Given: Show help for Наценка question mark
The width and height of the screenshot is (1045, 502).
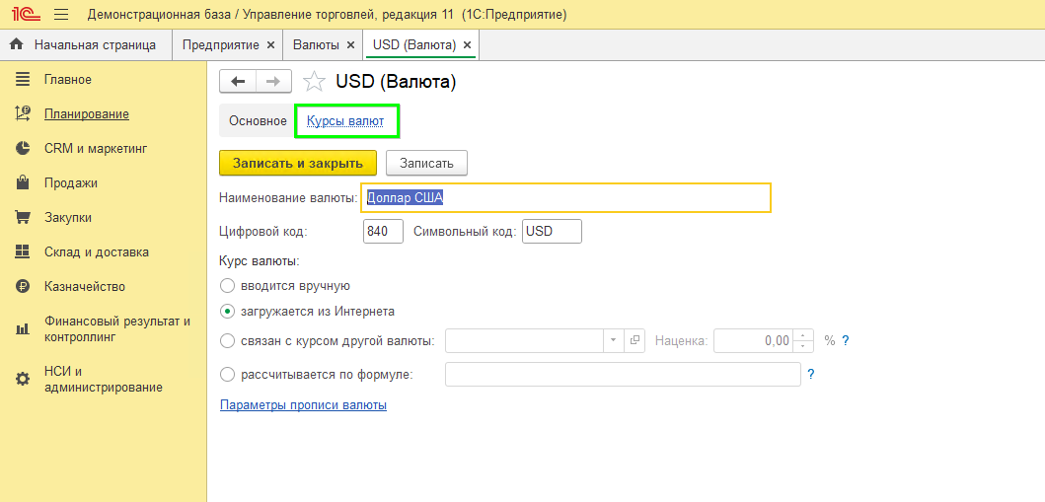Looking at the screenshot, I should click(x=846, y=341).
